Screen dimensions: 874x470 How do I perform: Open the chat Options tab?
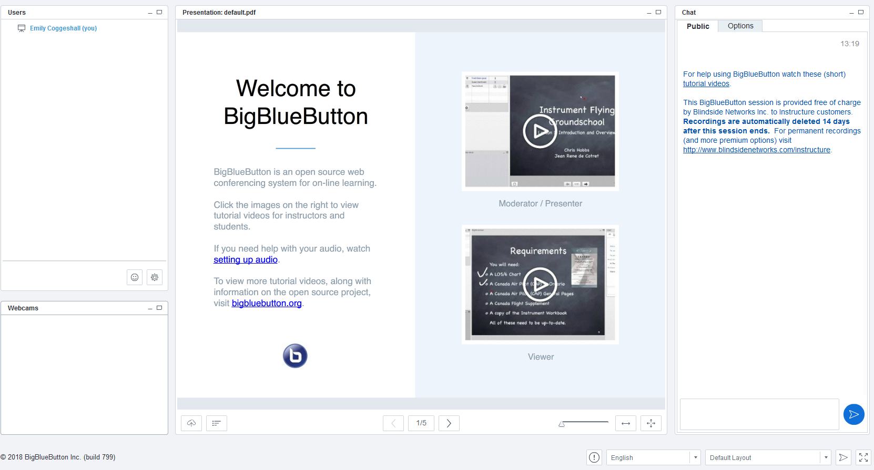(x=740, y=26)
